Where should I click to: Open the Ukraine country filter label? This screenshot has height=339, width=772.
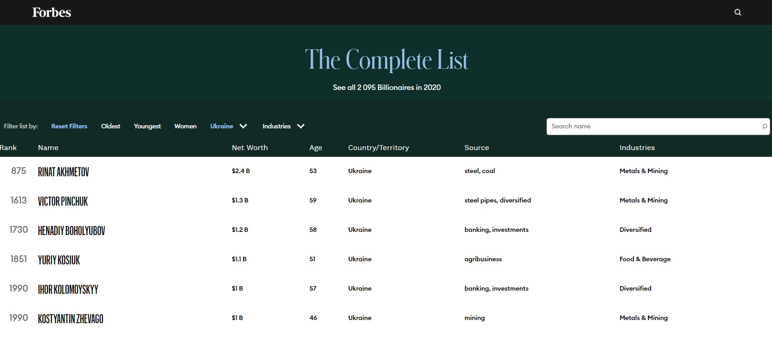click(x=221, y=126)
